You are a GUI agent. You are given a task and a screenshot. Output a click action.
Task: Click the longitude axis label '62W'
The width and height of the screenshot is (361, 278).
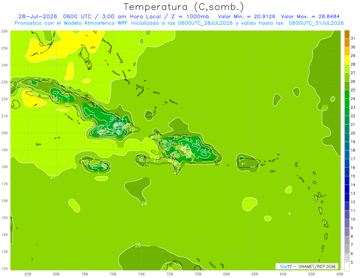tap(311, 274)
